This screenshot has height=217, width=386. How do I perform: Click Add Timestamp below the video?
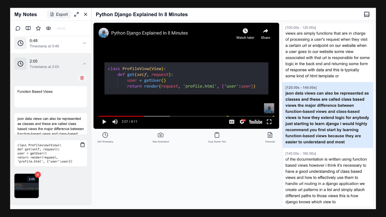(105, 137)
